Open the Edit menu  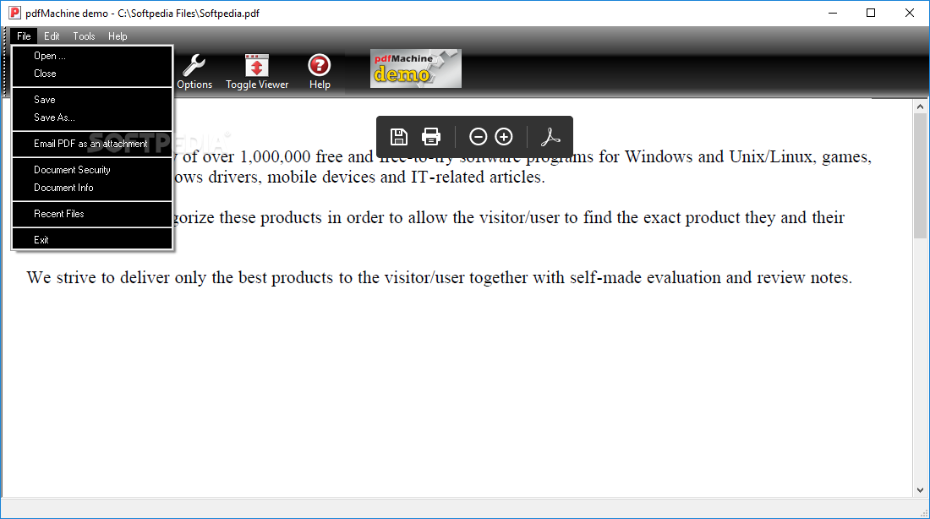(x=52, y=36)
